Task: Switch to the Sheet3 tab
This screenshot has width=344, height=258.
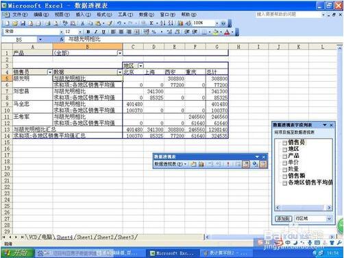Action: 125,237
